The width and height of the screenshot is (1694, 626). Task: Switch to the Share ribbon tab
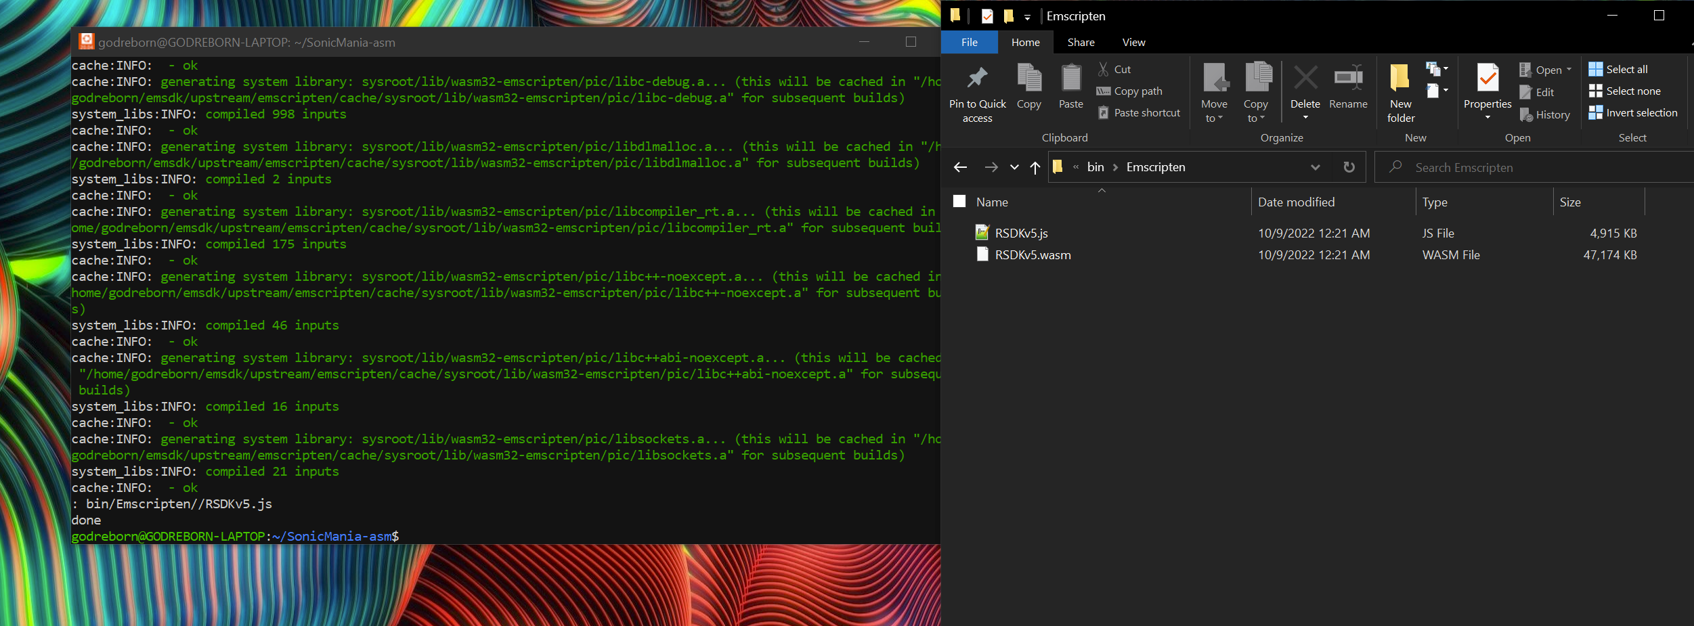[1081, 42]
